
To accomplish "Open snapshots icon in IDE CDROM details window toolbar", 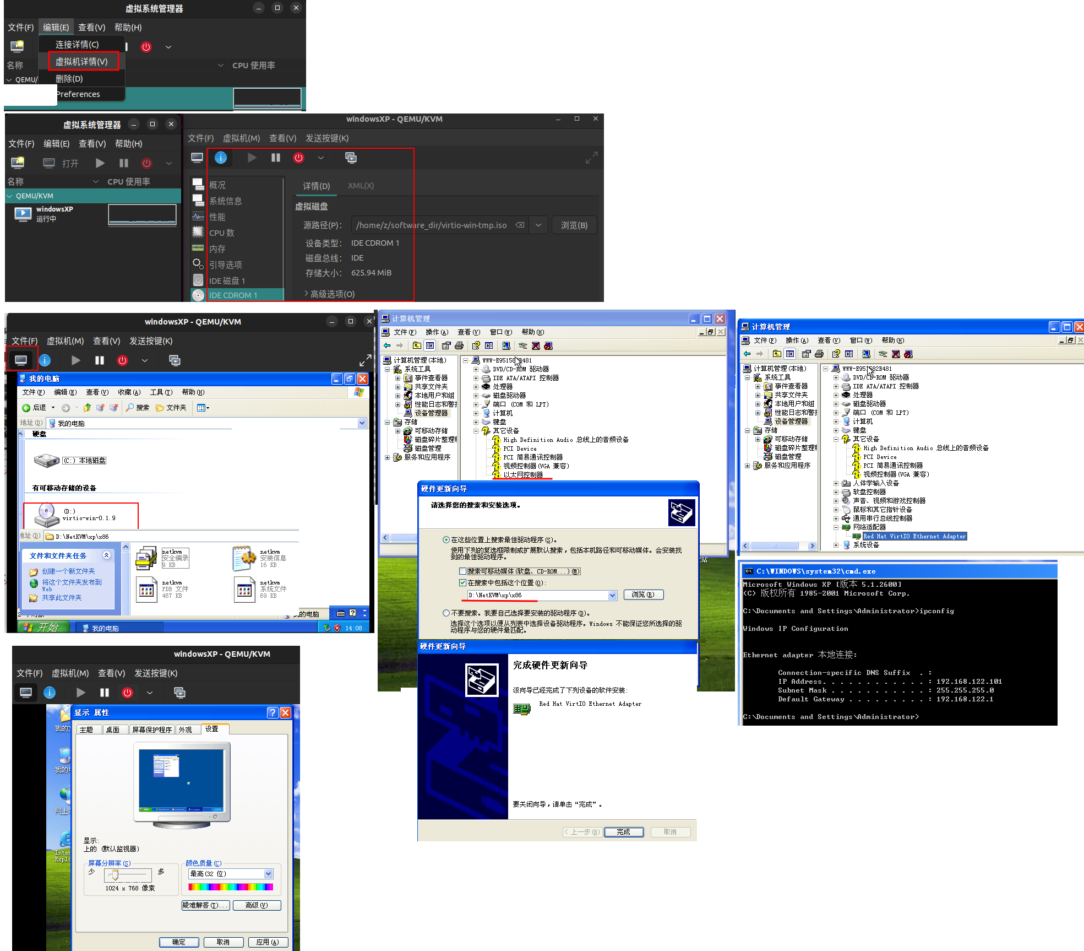I will pos(351,158).
